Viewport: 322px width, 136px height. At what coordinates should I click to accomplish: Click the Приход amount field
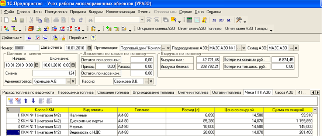[106, 67]
